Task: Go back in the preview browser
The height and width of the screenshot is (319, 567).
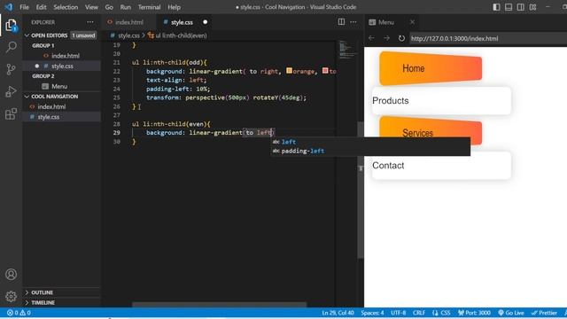Action: [371, 38]
